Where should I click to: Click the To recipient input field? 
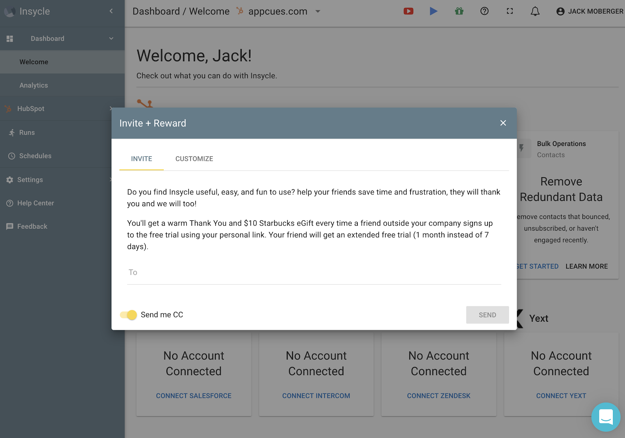click(x=314, y=272)
